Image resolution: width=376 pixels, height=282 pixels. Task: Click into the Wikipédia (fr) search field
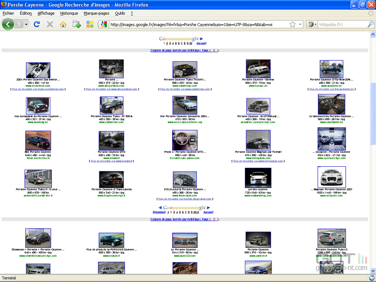point(342,24)
